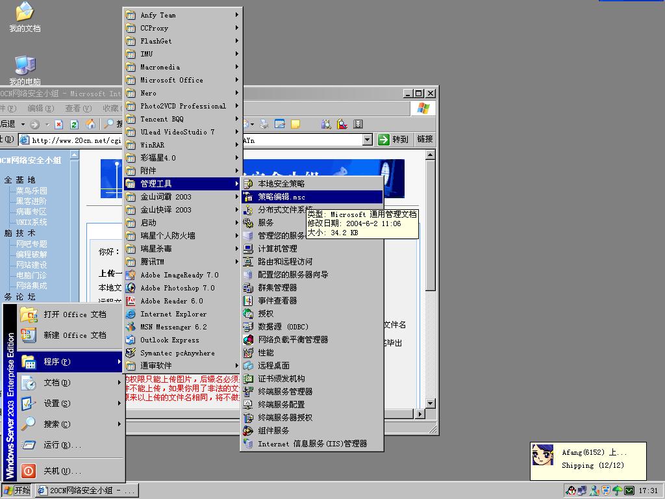Launch Symantec pcAnywhere

182,353
